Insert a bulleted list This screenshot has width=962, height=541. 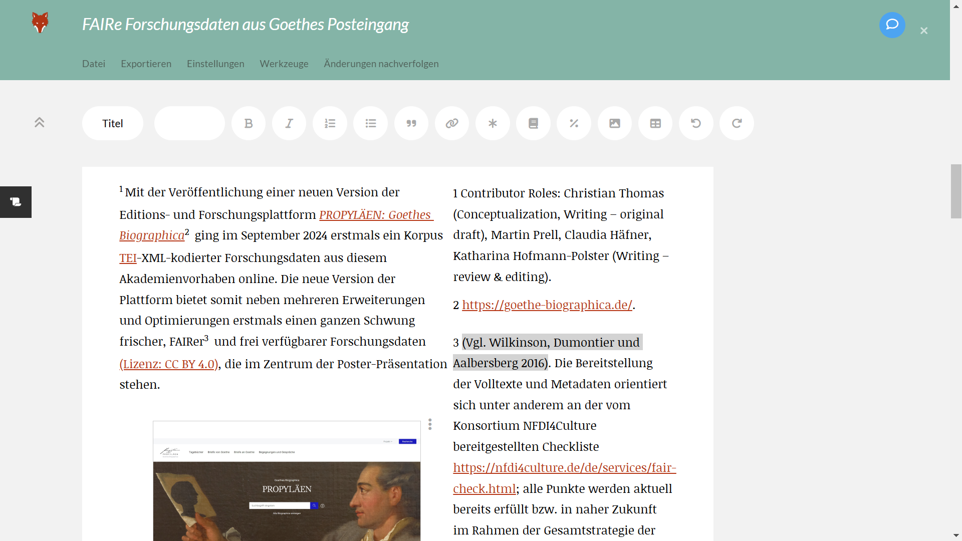point(371,123)
